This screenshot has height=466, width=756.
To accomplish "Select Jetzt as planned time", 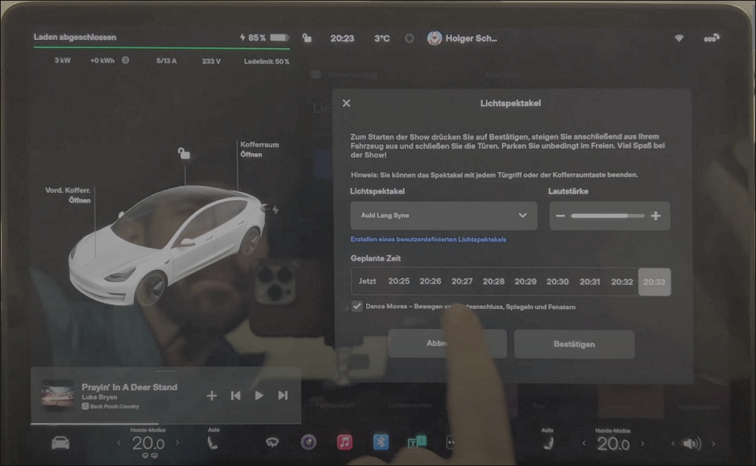I will coord(367,281).
